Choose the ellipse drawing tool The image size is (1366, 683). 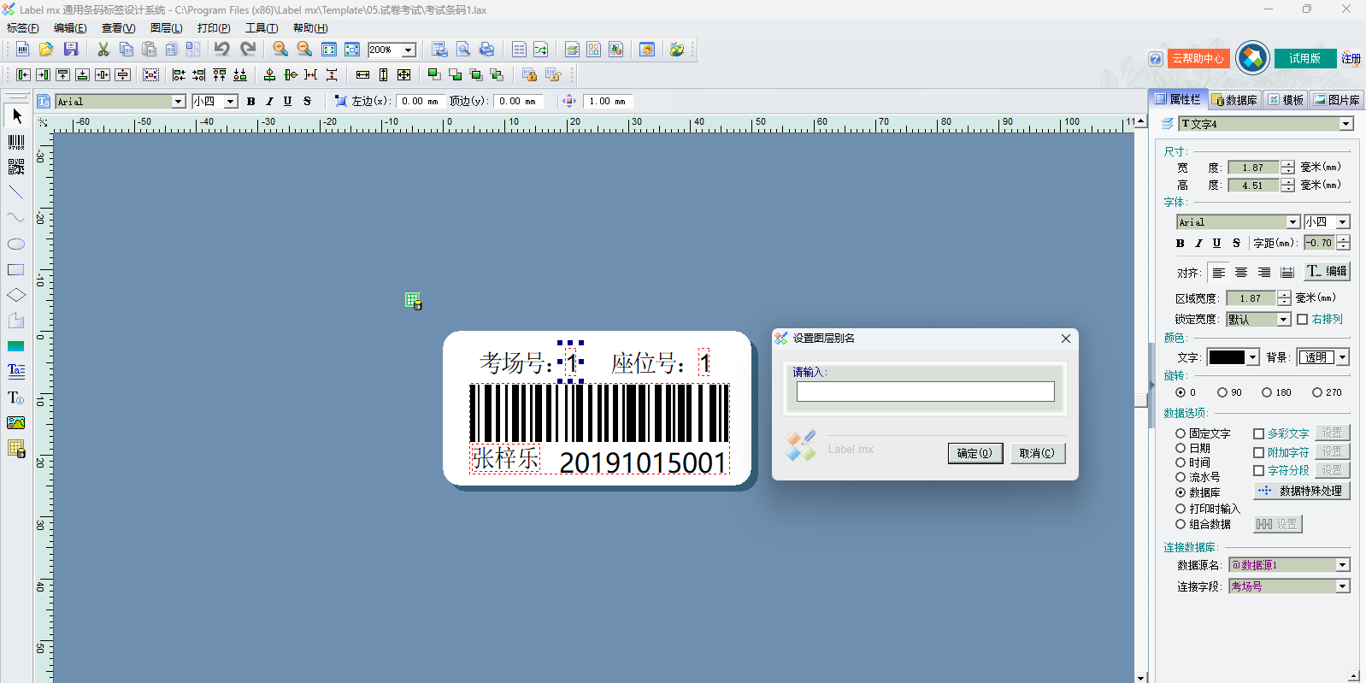[x=16, y=244]
